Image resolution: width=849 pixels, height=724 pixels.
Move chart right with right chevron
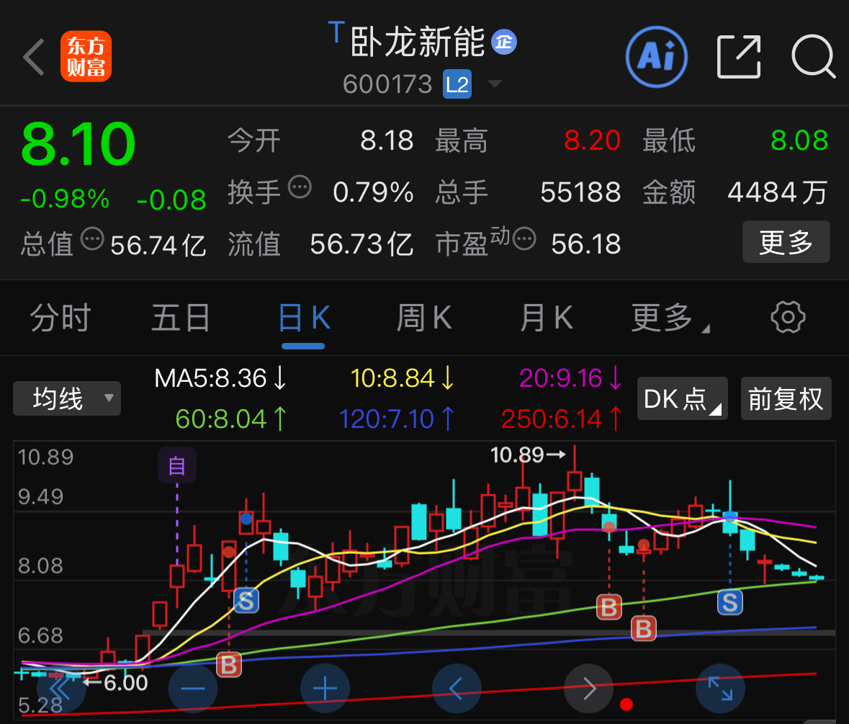[x=588, y=688]
